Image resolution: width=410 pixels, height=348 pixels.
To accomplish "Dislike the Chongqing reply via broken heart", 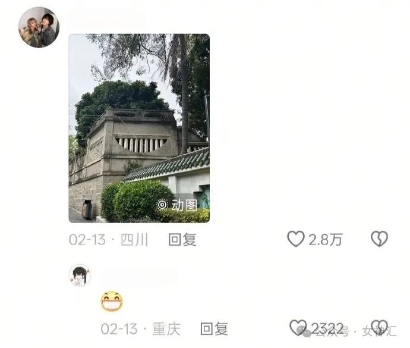I will tap(380, 328).
